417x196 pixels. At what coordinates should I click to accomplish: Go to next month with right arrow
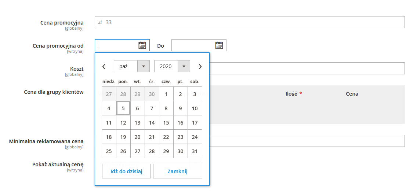pyautogui.click(x=200, y=66)
